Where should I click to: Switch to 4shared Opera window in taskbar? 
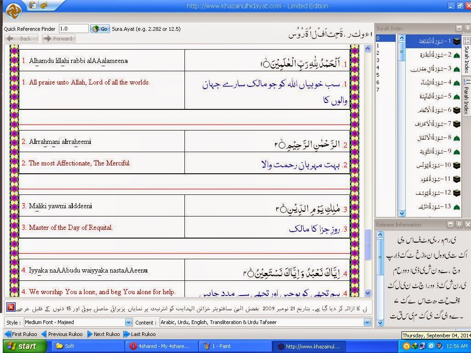point(161,346)
